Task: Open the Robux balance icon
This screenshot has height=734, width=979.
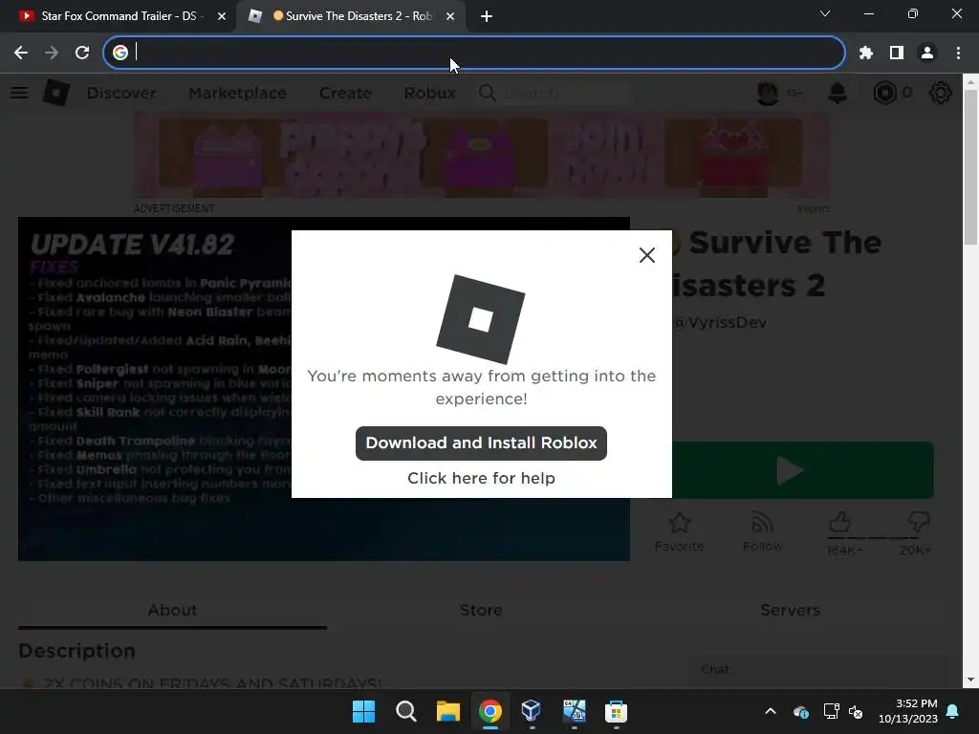Action: click(884, 93)
